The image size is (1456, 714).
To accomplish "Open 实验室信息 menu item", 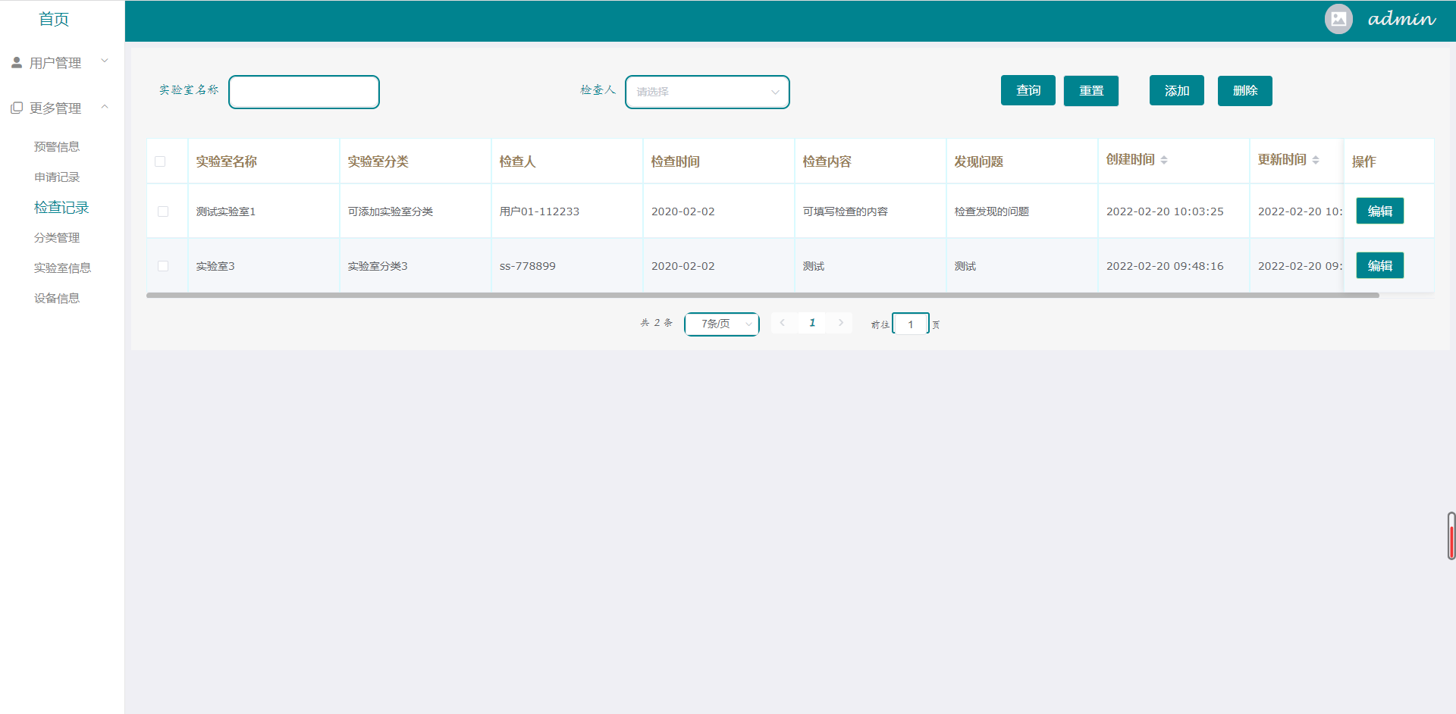I will coord(62,268).
